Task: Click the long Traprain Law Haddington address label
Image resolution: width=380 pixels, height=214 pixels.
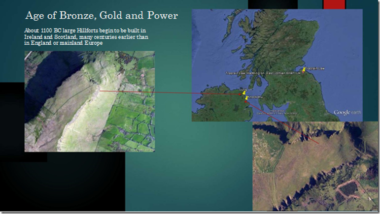Action: (x=263, y=73)
